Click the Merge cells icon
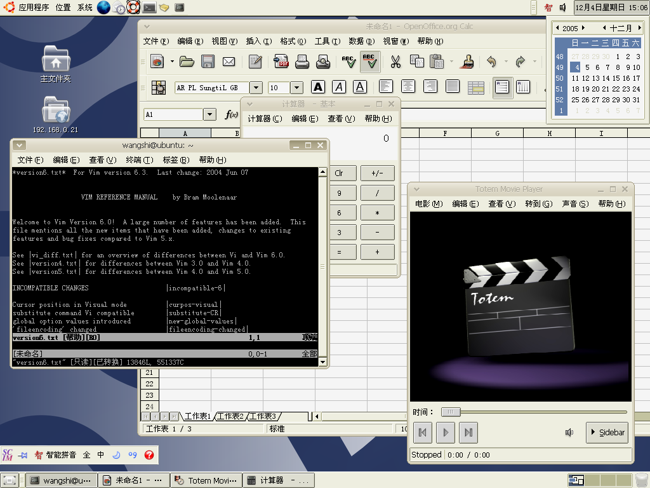 point(476,88)
